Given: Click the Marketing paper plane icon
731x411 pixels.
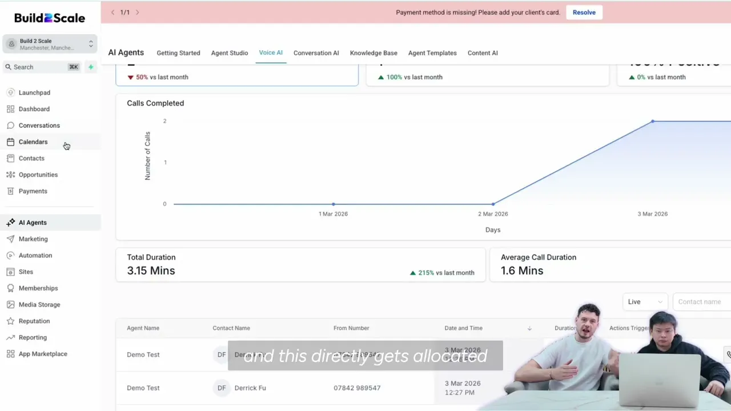Looking at the screenshot, I should 10,239.
